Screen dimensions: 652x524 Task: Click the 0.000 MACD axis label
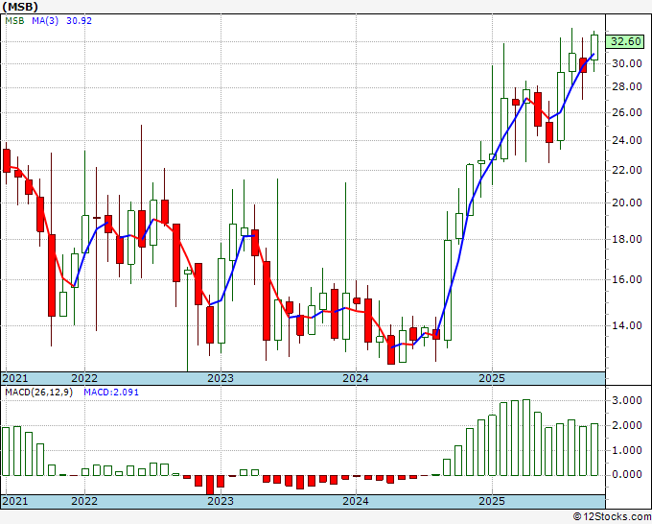coord(626,474)
